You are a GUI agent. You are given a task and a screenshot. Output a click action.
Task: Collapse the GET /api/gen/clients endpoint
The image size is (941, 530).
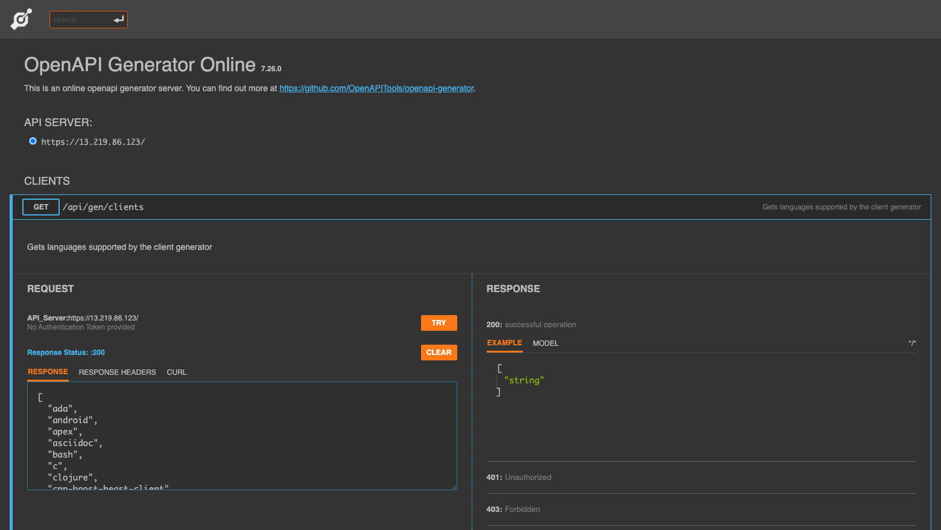click(x=472, y=207)
